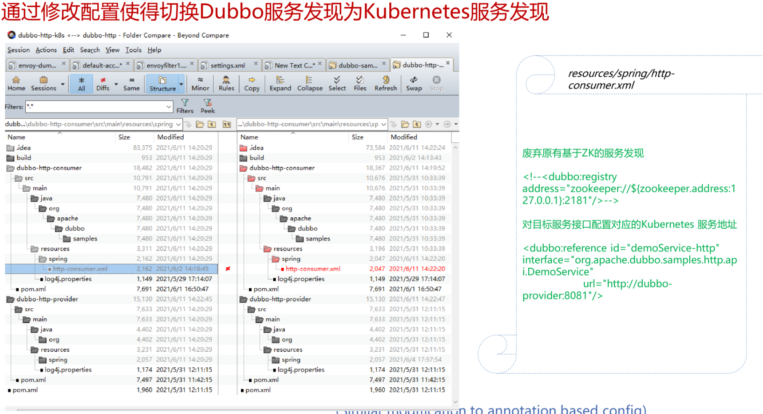Click the vertical scrollbar up arrow

[455, 148]
